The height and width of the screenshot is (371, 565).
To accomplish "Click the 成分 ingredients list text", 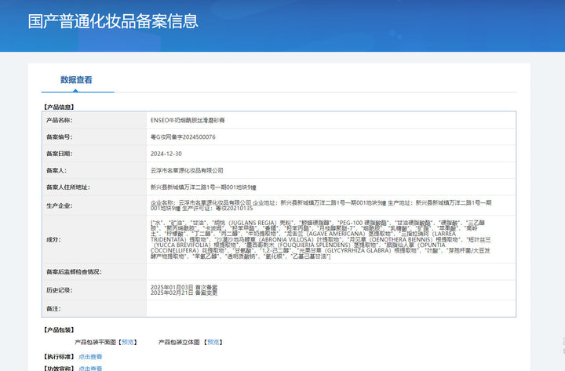I will coord(321,239).
